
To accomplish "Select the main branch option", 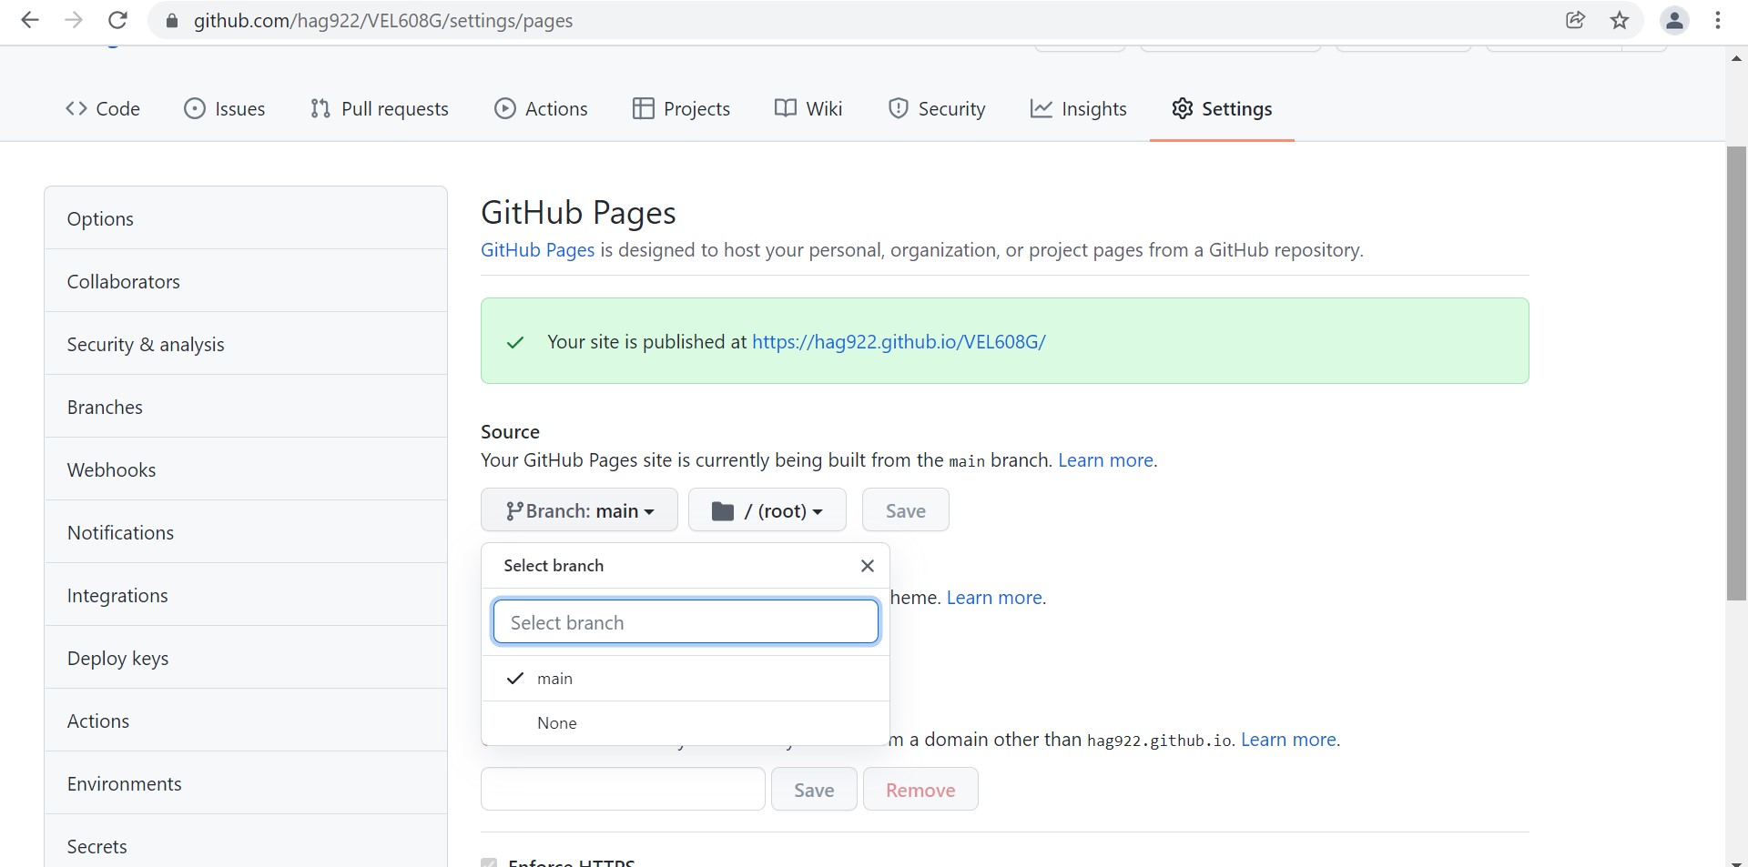I will (554, 679).
